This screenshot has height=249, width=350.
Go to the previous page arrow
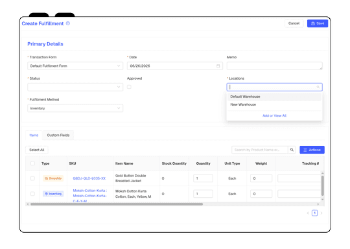point(308,213)
